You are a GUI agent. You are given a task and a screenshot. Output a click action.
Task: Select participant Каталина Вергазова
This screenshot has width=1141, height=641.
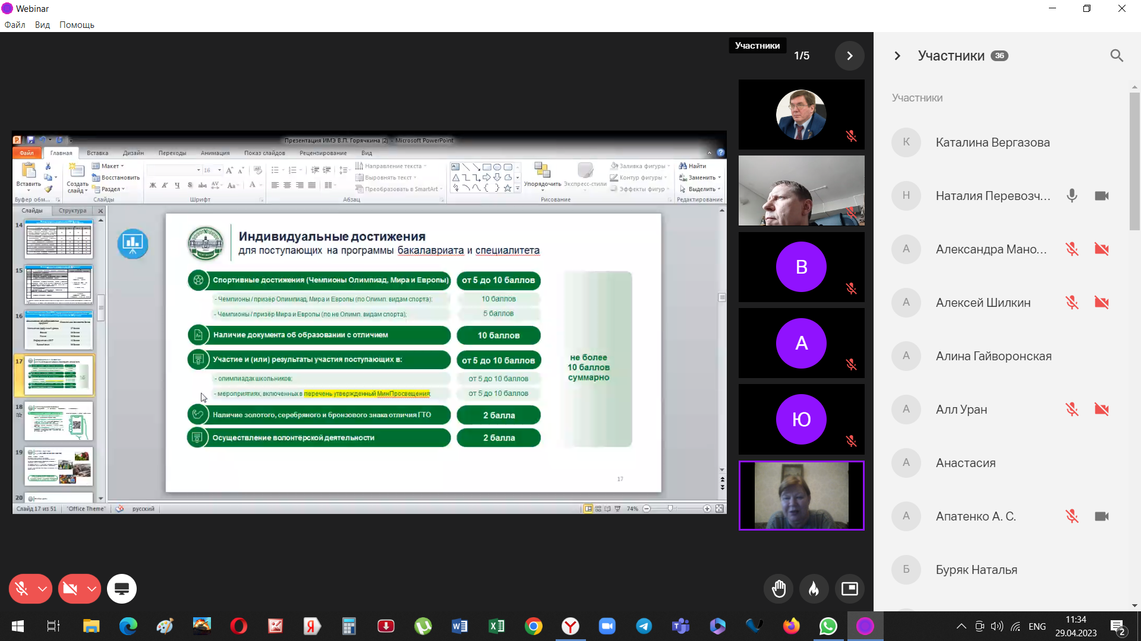coord(1001,142)
